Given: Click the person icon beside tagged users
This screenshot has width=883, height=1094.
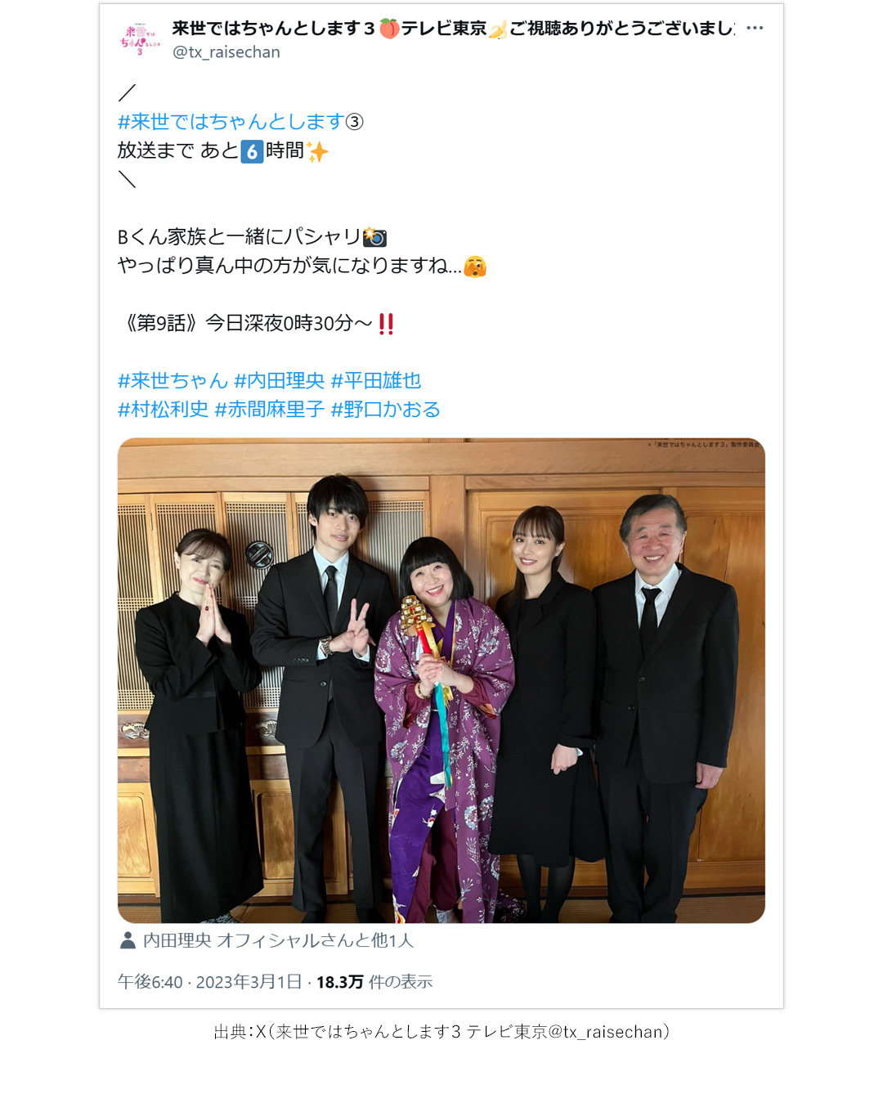Looking at the screenshot, I should click(128, 941).
